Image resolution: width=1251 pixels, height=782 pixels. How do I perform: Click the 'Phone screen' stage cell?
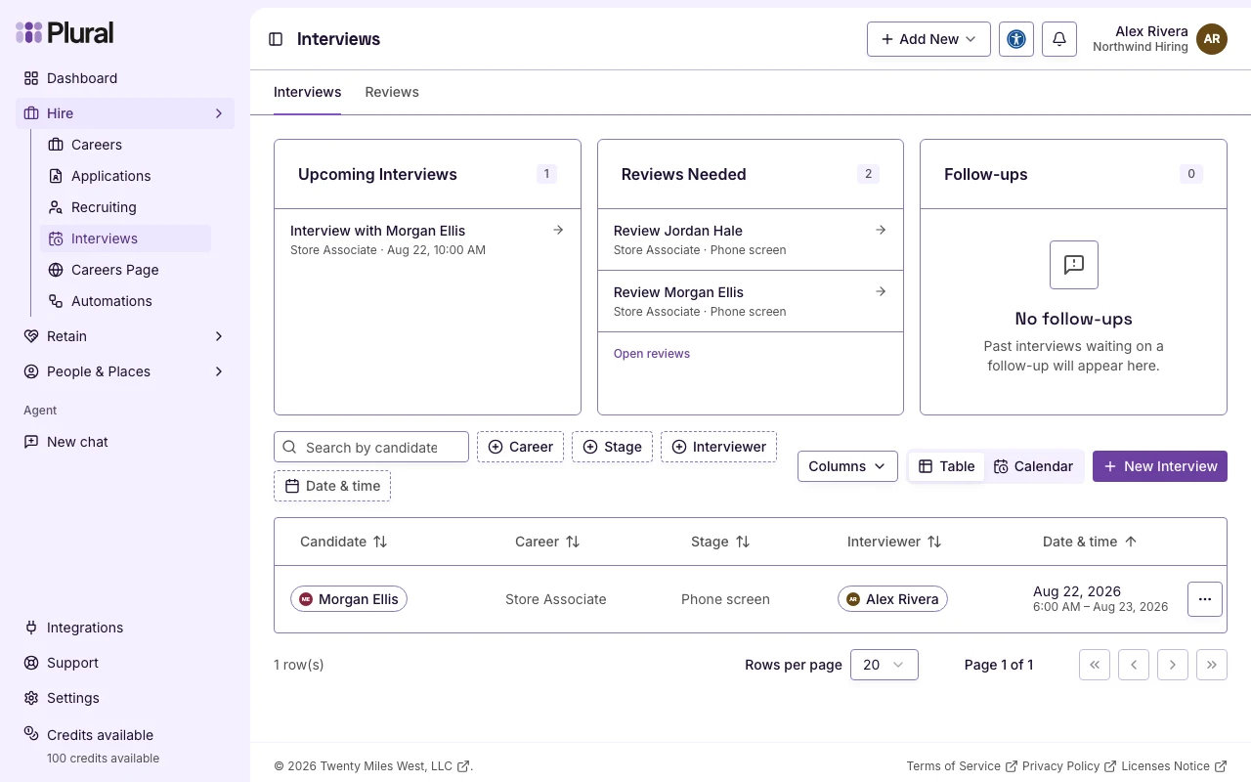[x=725, y=599]
